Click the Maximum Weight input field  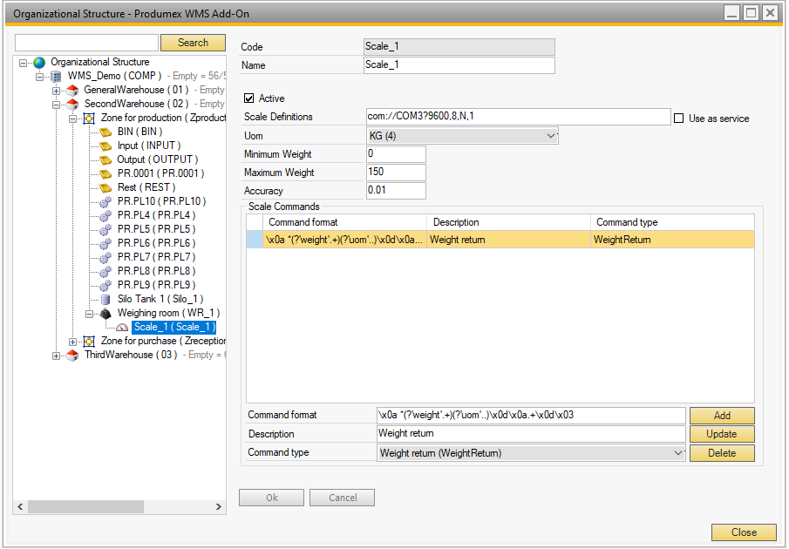(396, 173)
